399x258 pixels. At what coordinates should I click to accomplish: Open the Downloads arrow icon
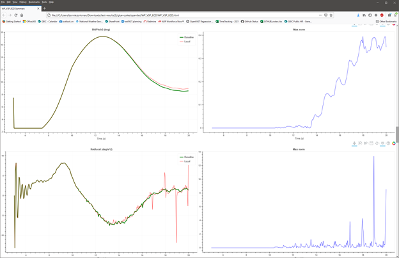coord(358,15)
